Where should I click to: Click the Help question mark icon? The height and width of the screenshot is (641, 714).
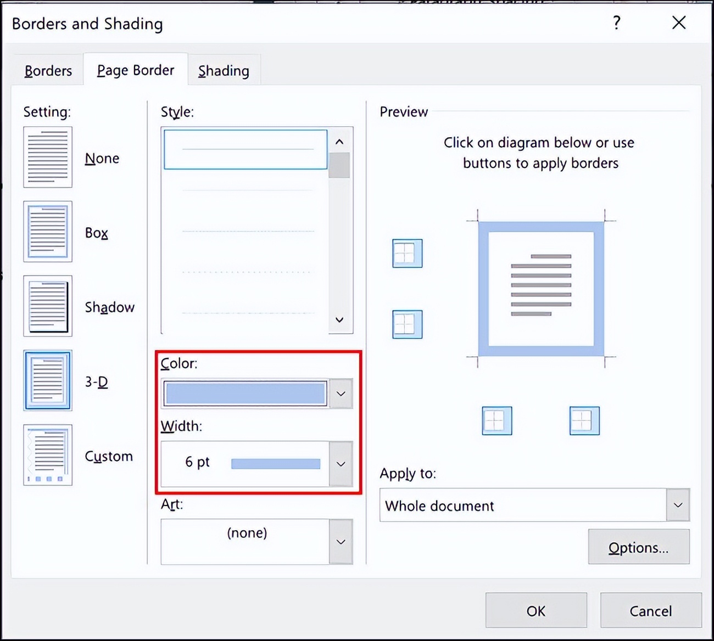(x=616, y=23)
